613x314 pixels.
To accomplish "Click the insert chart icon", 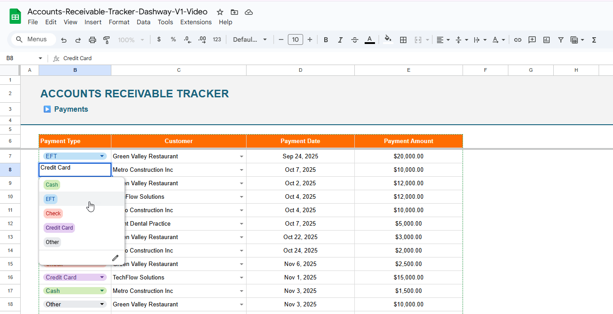I will pyautogui.click(x=547, y=40).
